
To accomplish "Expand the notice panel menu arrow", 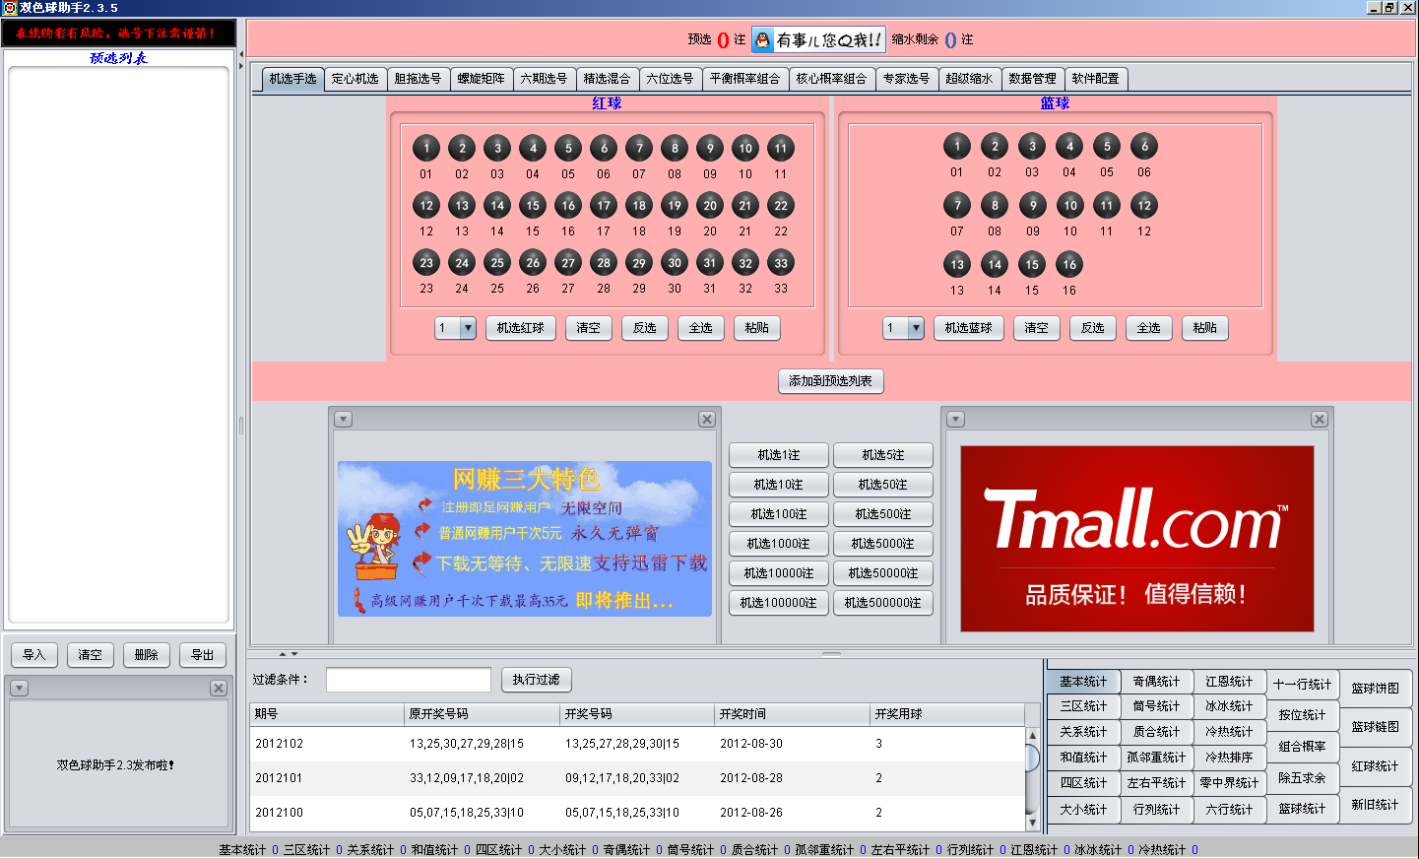I will click(x=20, y=689).
